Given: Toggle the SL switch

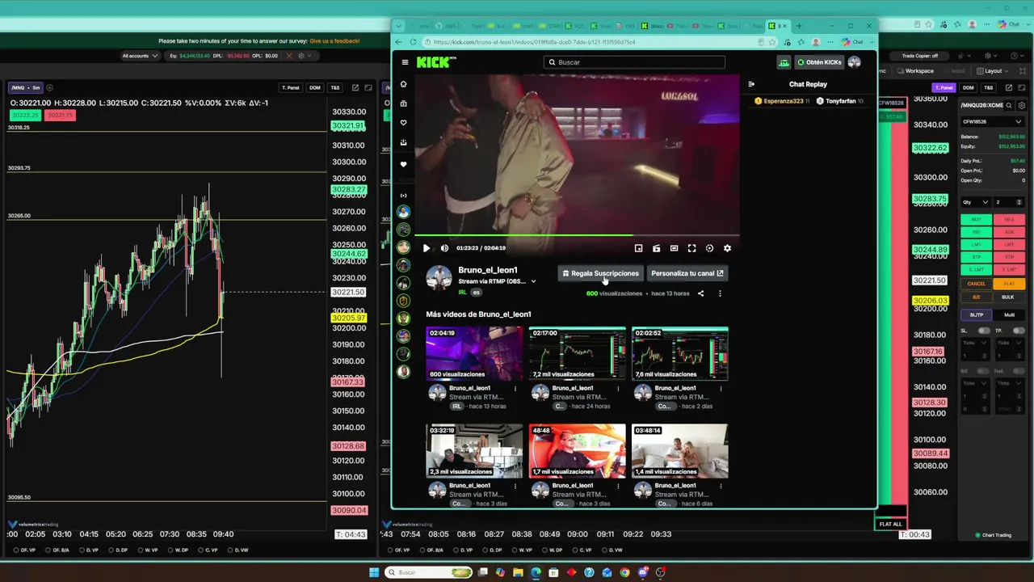Looking at the screenshot, I should [984, 331].
